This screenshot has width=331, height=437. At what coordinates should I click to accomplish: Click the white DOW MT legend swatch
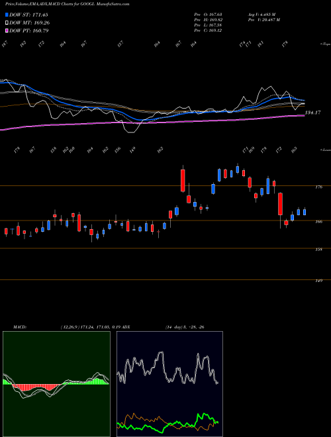7,23
